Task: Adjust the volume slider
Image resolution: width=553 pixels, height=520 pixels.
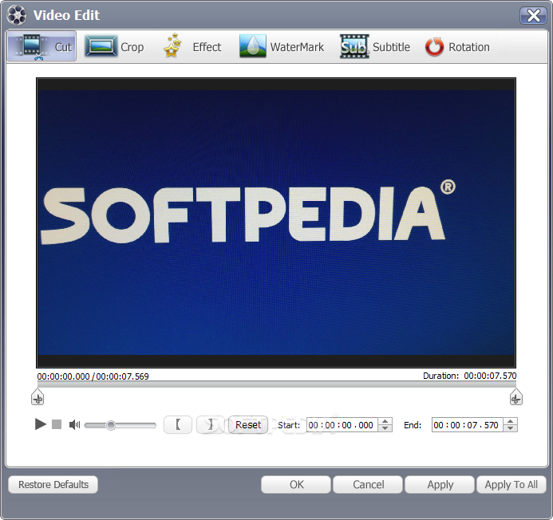Action: (x=120, y=426)
